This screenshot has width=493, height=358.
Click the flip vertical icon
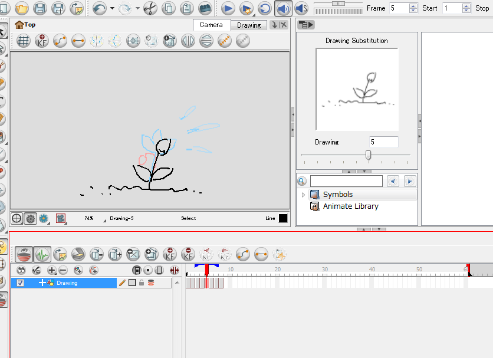[206, 41]
